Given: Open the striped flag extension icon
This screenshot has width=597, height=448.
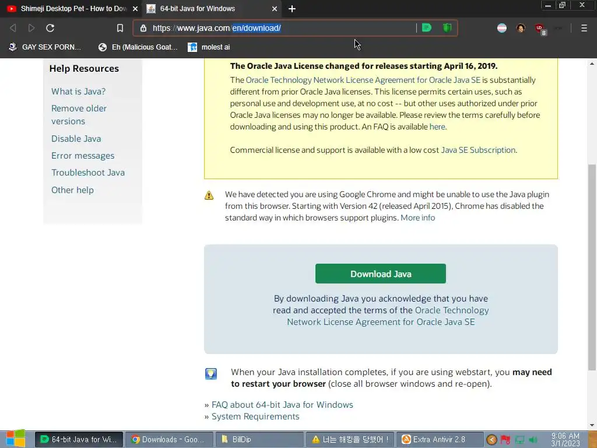Looking at the screenshot, I should (x=502, y=28).
